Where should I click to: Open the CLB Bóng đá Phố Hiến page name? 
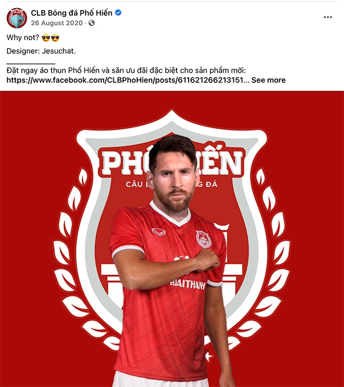point(71,13)
